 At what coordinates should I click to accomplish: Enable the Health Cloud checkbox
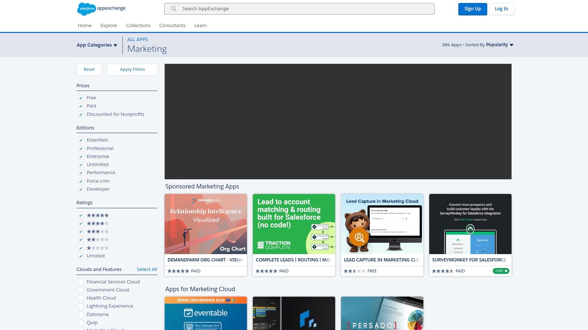pyautogui.click(x=81, y=298)
